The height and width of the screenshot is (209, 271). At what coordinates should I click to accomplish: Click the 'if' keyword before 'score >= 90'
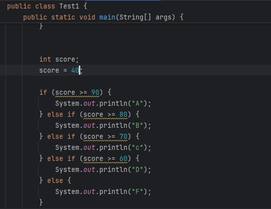point(43,93)
